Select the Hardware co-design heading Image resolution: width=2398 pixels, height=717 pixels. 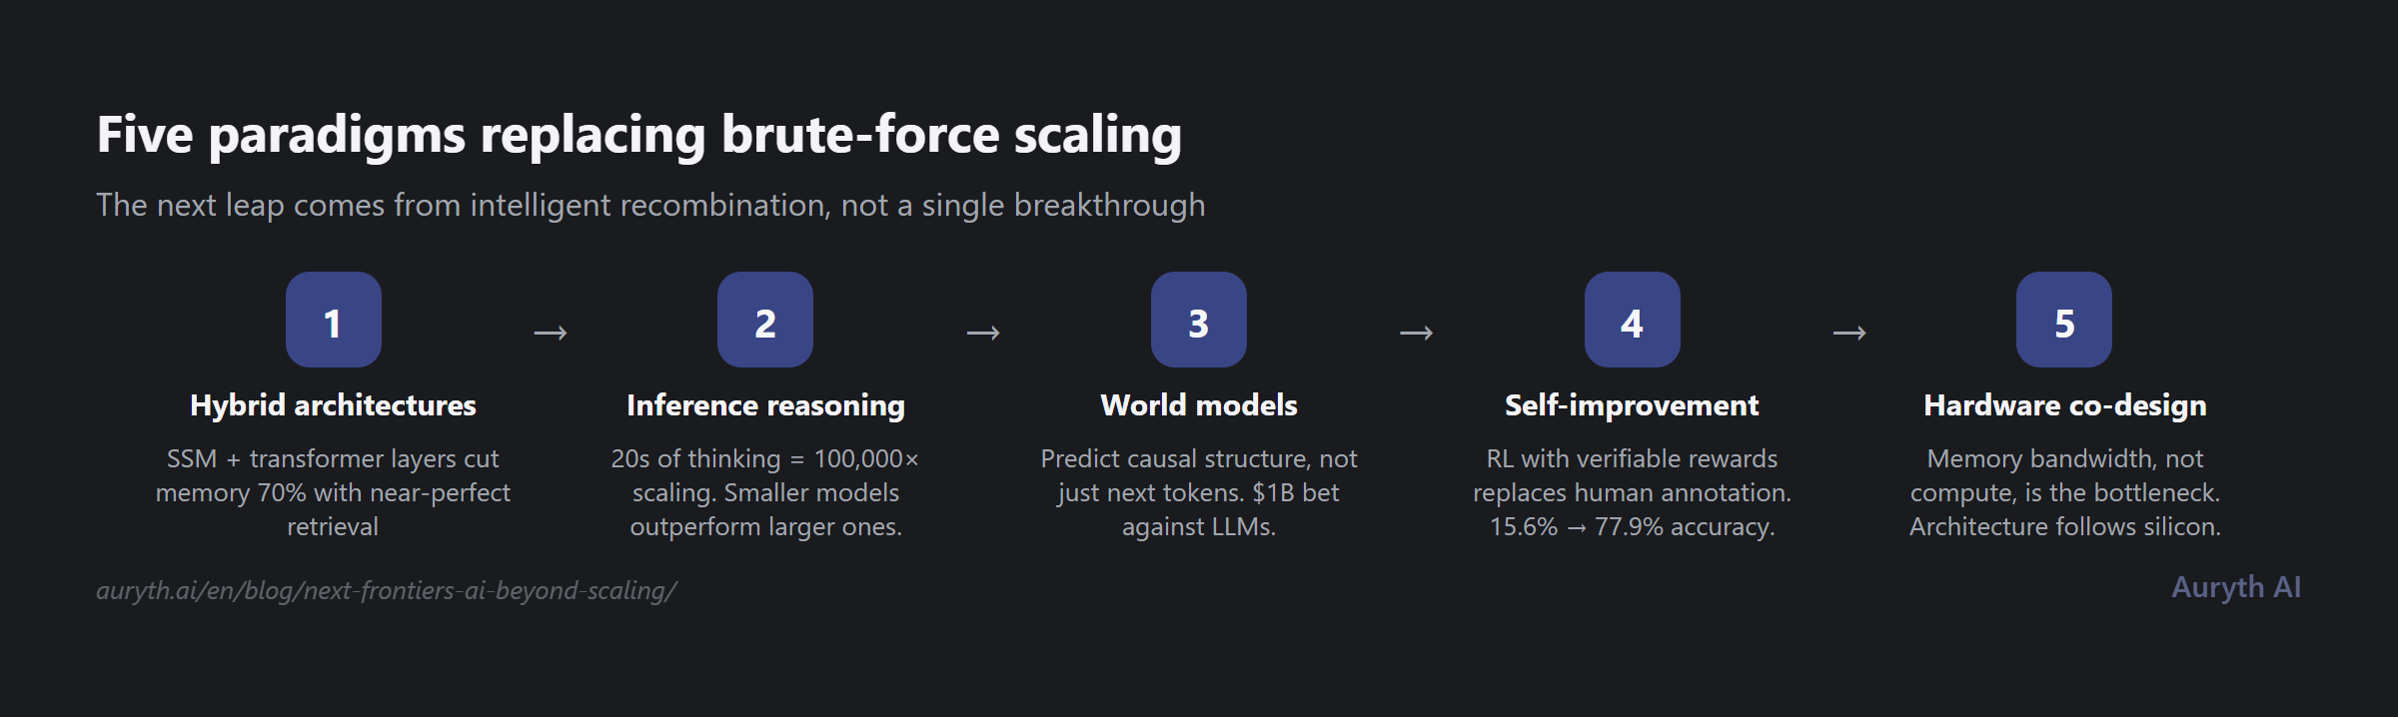pos(2064,405)
